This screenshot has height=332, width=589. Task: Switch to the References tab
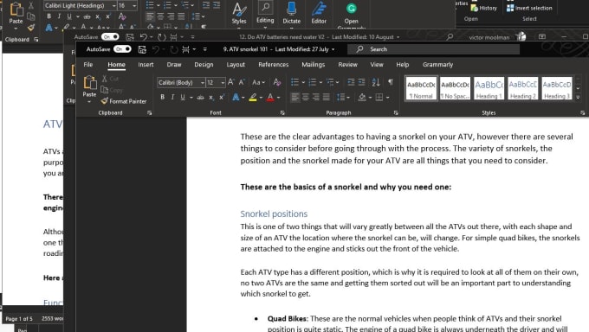[274, 65]
